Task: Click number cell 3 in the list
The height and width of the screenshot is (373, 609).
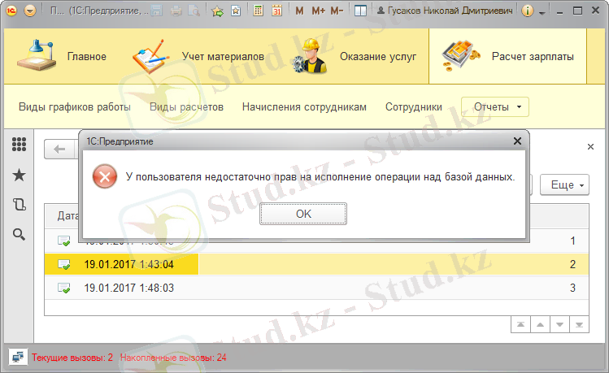Action: pos(572,288)
